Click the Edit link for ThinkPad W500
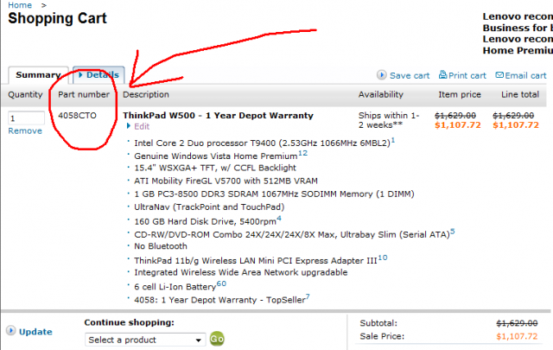 coord(142,126)
